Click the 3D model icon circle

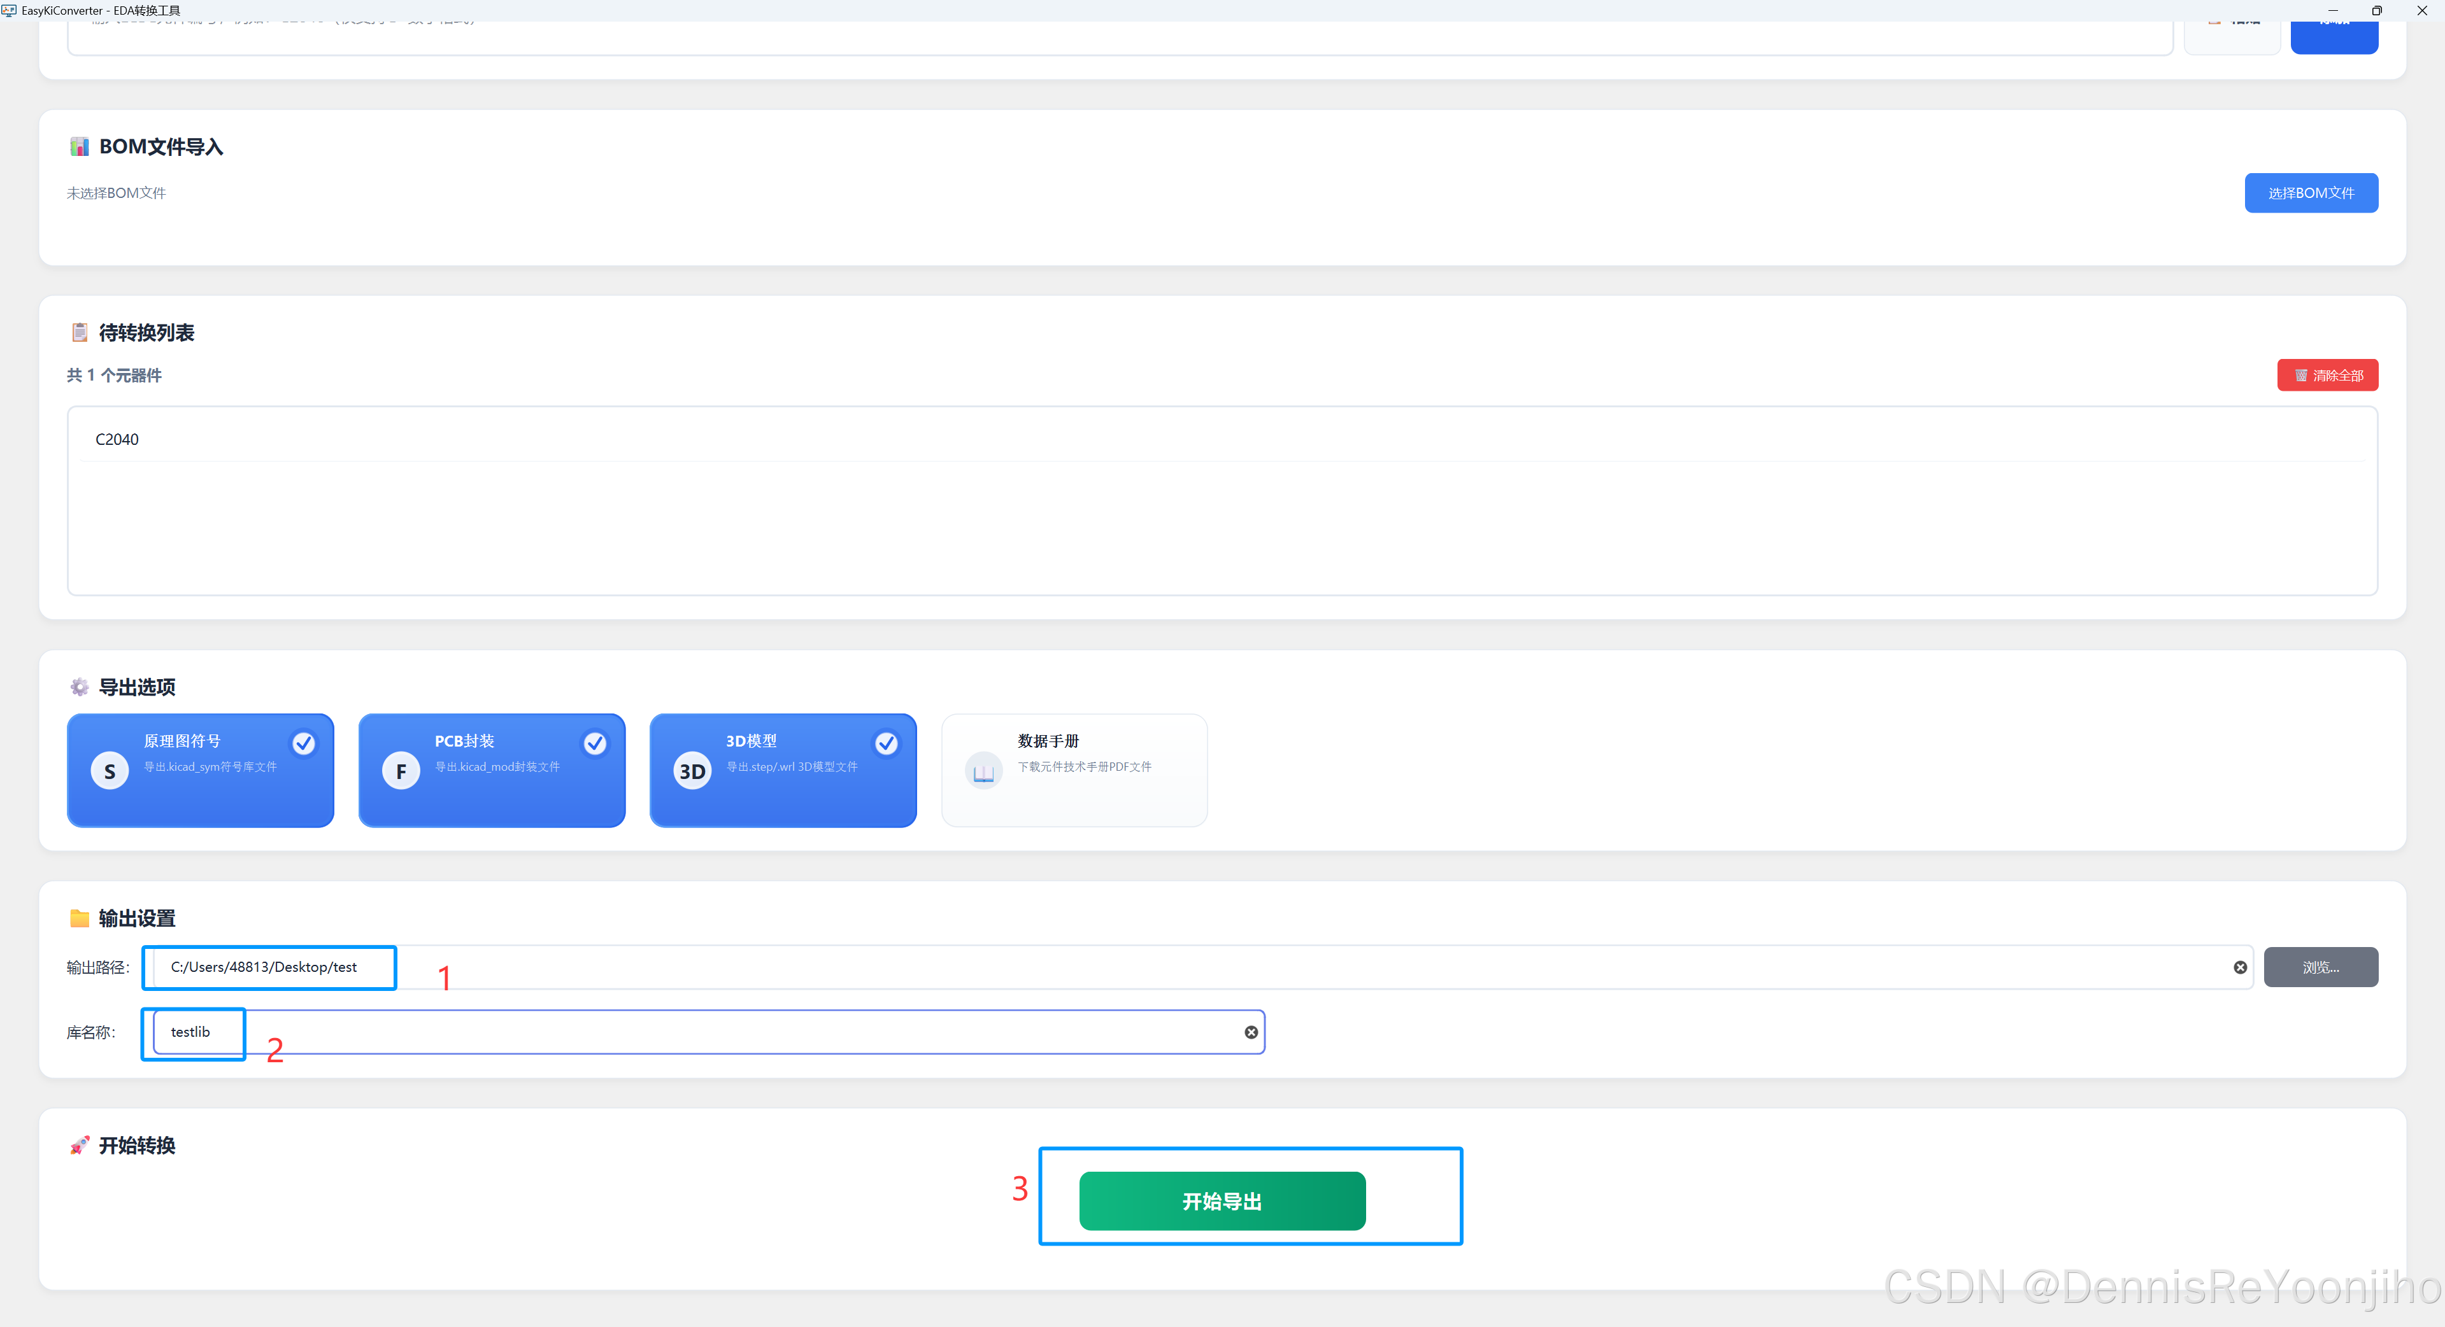point(692,771)
